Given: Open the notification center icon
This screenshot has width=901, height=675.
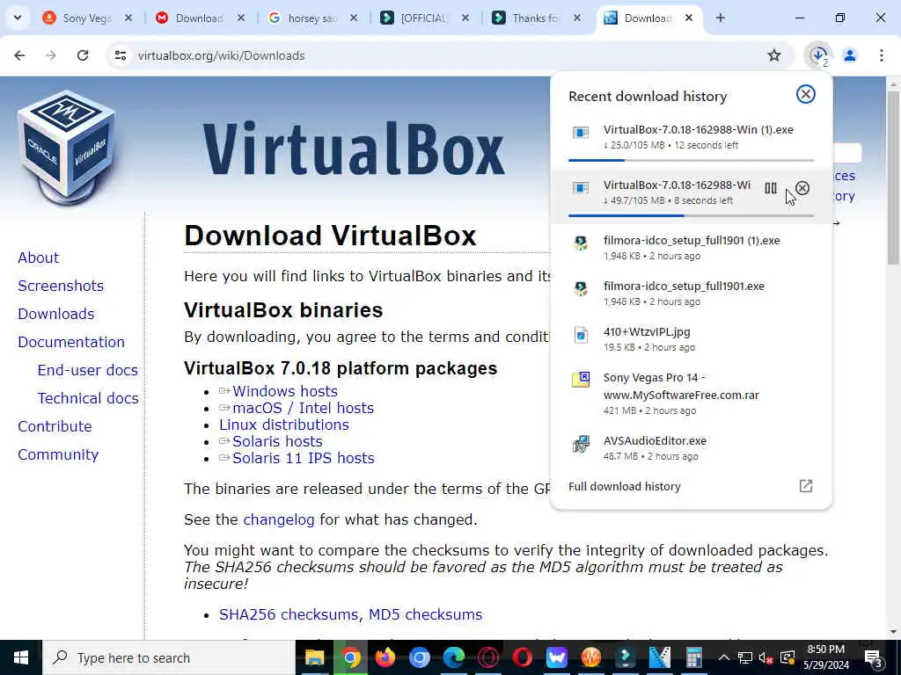Looking at the screenshot, I should (x=874, y=657).
